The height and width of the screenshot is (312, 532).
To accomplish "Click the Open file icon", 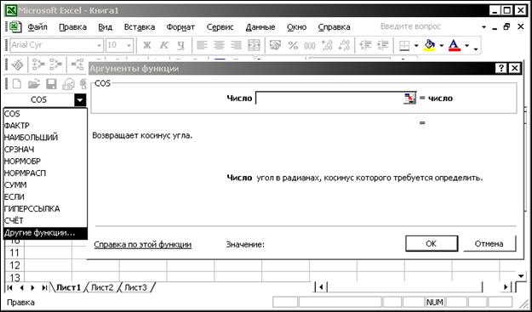I will (x=33, y=83).
